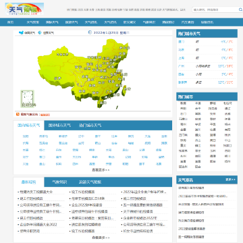Viewport: 243px width, 243px height.
Task: Open the 国际天气 navigation item
Action: 52,22
